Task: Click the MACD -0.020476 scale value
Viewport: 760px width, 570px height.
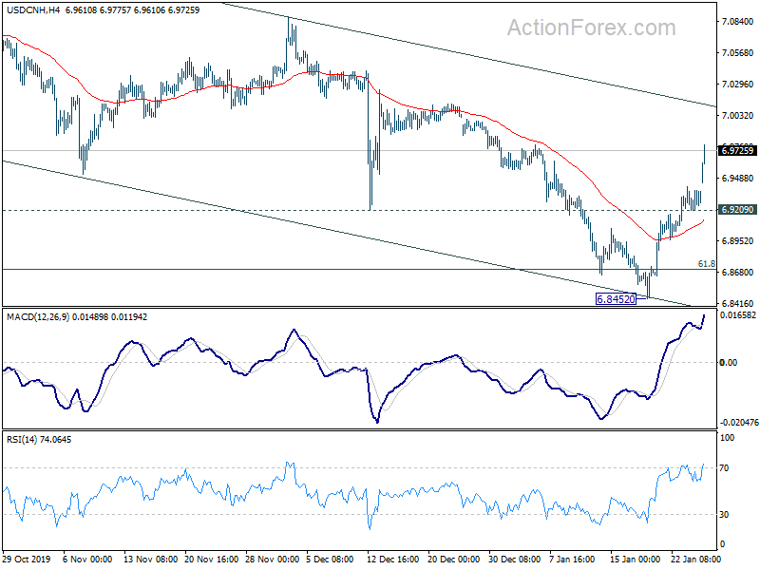Action: coord(739,423)
